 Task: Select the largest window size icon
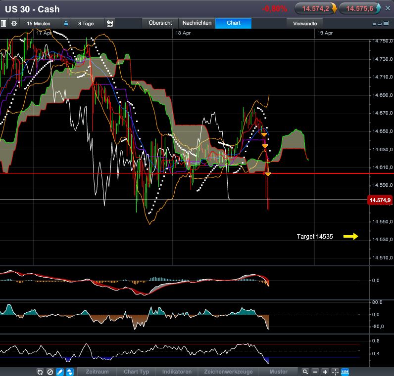tap(386, 23)
